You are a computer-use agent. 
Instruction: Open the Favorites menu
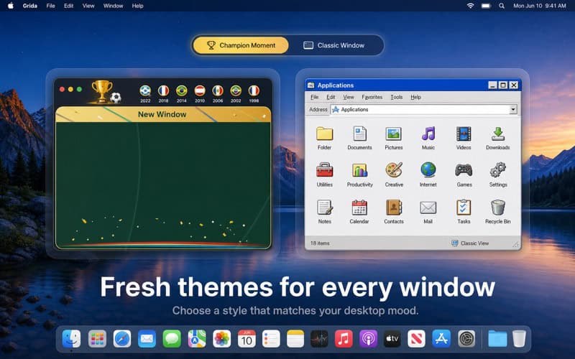(x=372, y=97)
